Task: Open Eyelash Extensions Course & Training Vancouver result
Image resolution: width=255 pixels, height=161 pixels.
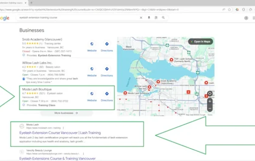Action: (x=57, y=158)
